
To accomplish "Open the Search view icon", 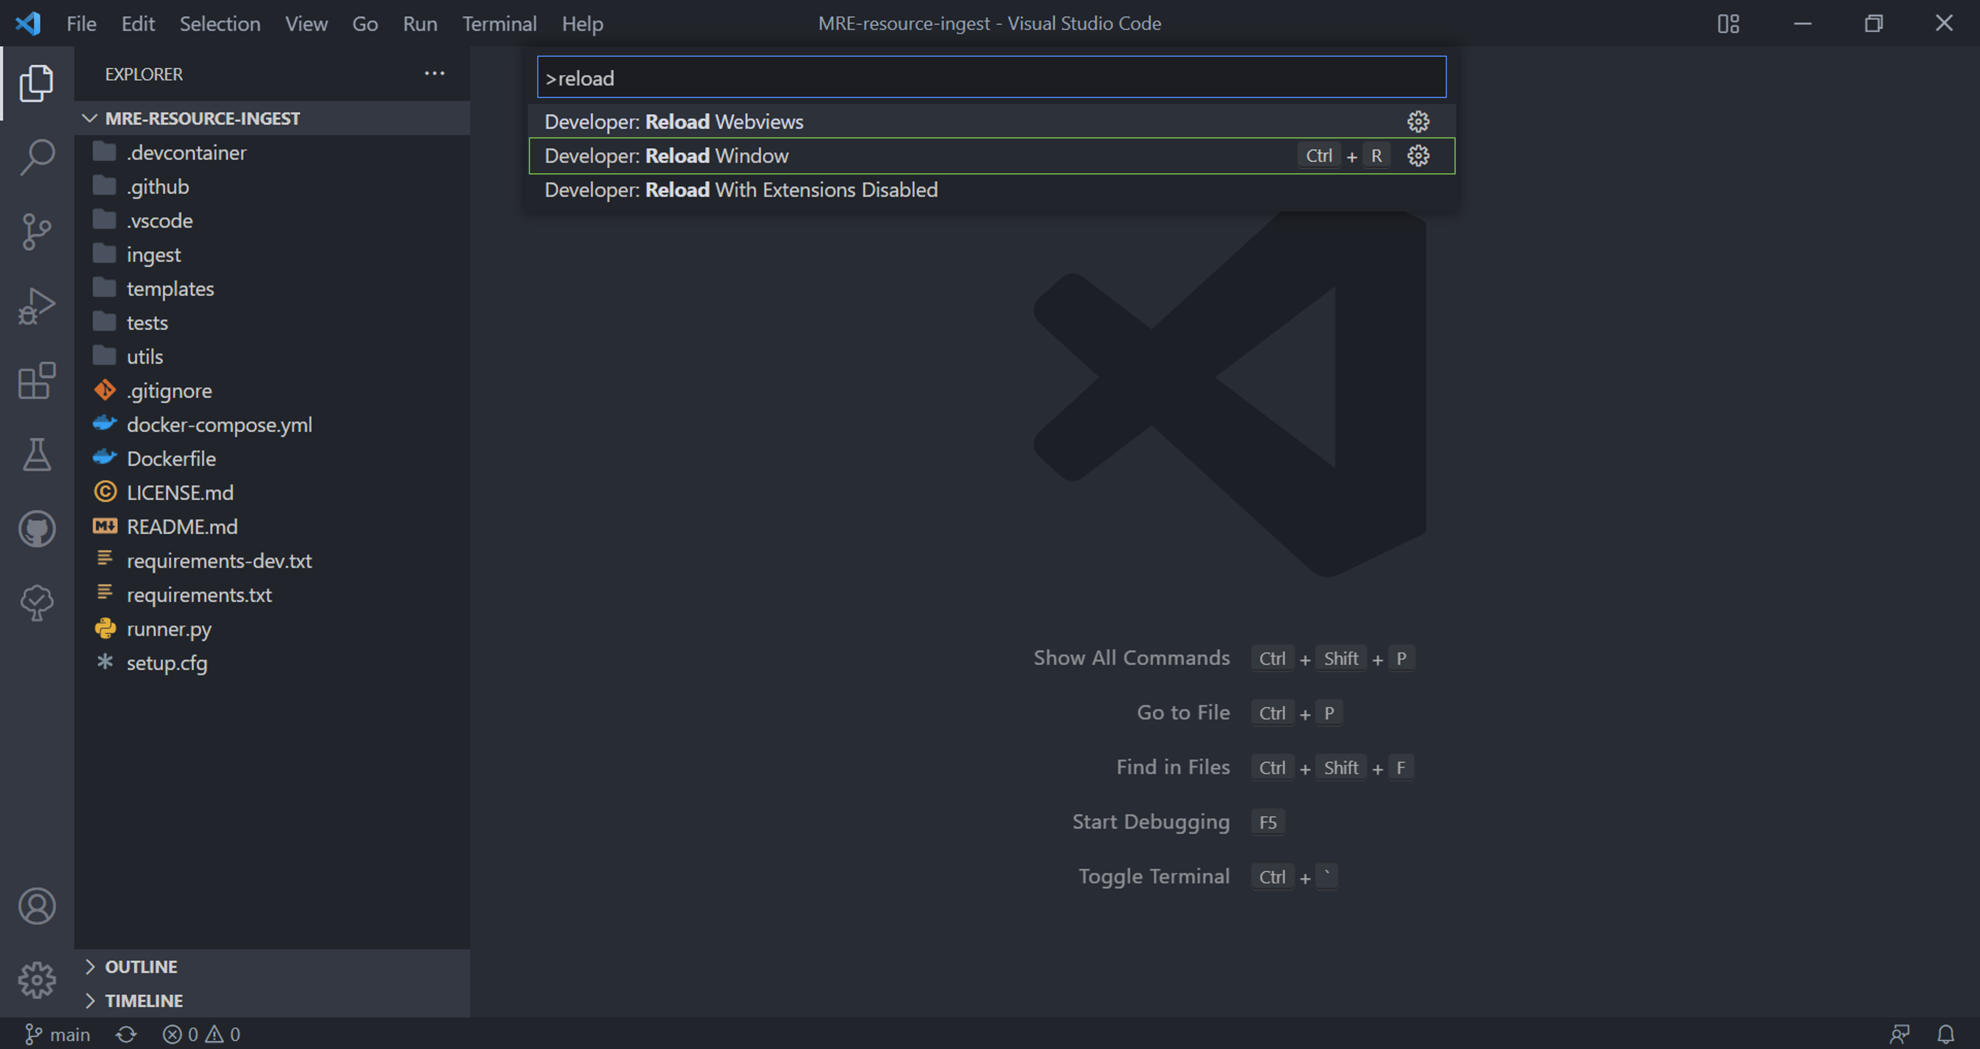I will 36,157.
